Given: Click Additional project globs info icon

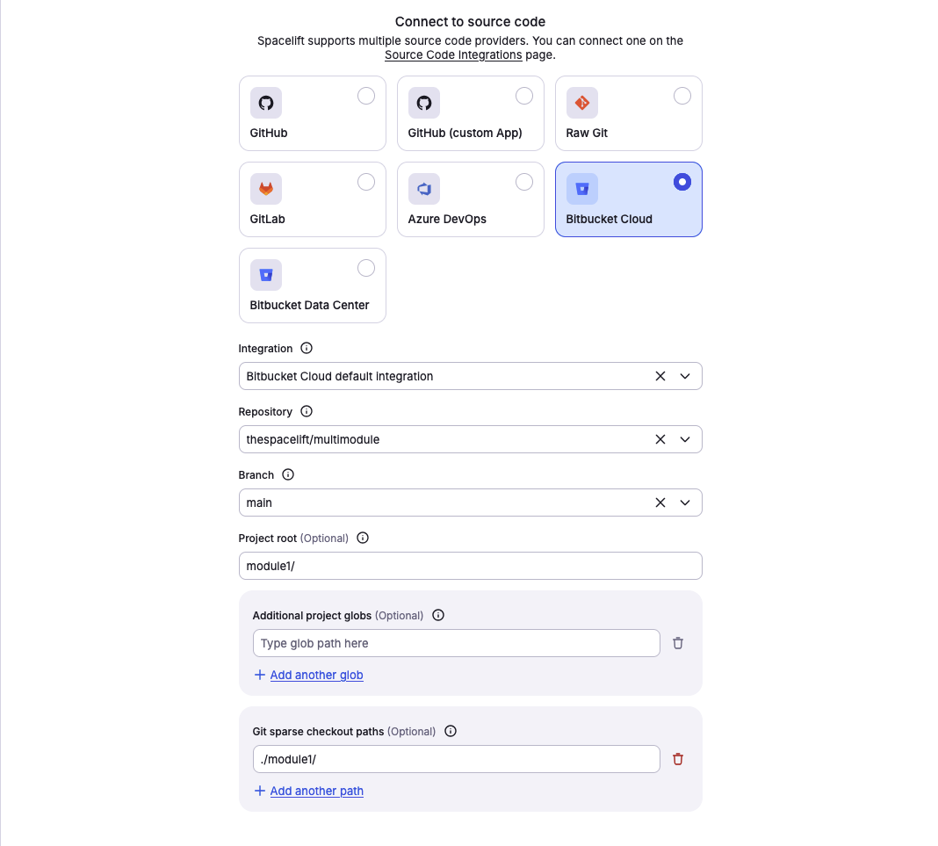Looking at the screenshot, I should click(438, 616).
